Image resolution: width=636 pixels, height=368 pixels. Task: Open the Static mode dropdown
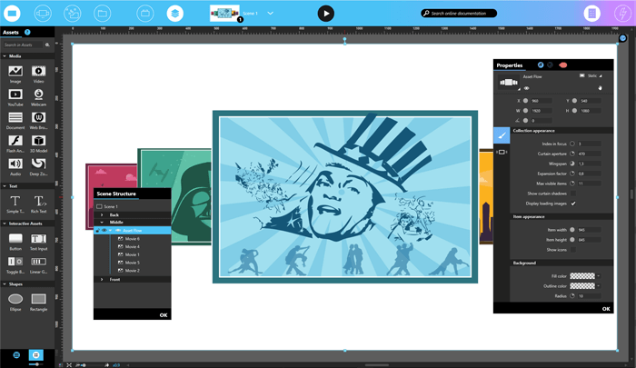tap(594, 76)
